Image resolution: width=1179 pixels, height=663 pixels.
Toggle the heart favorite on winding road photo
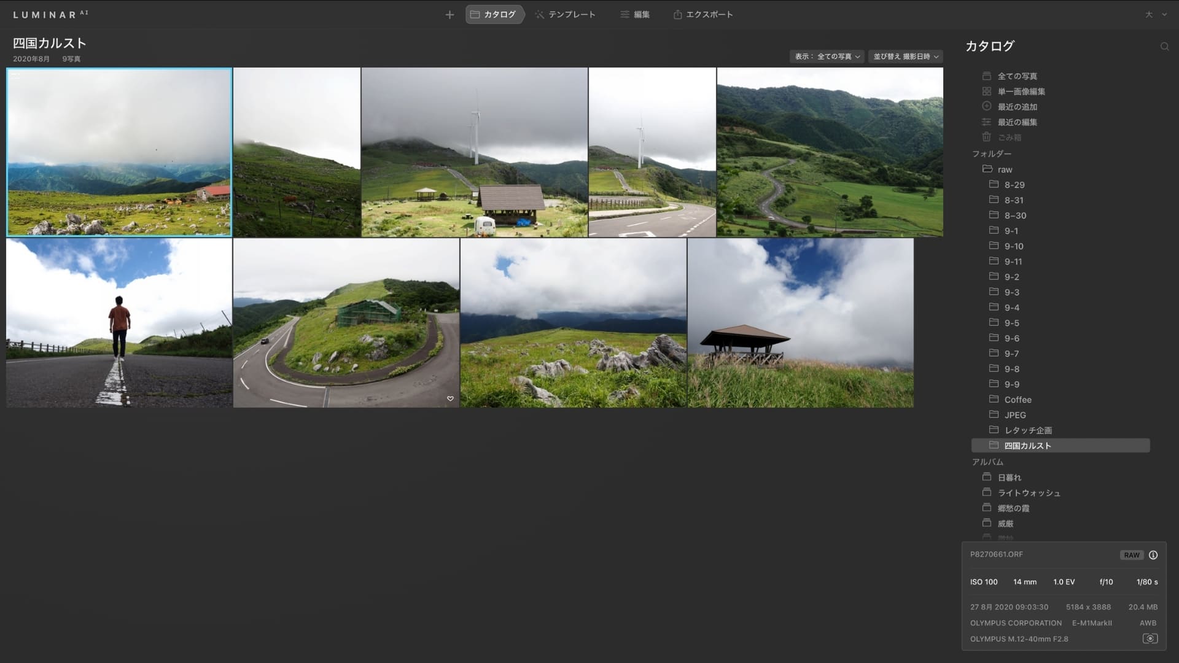pyautogui.click(x=450, y=399)
